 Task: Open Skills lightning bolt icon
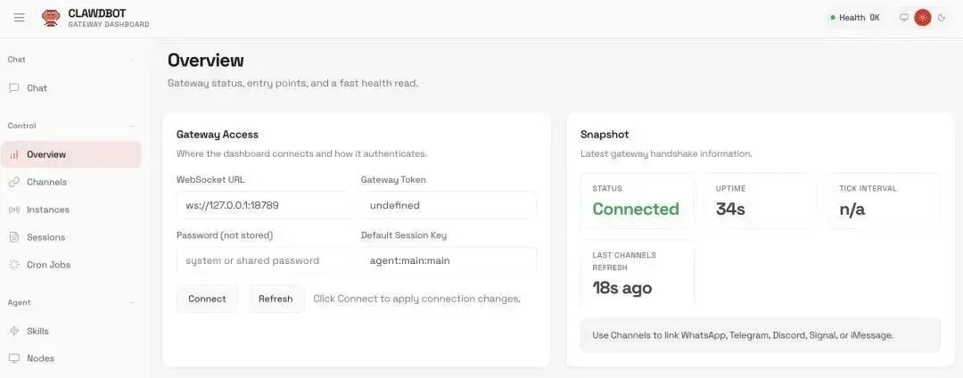click(x=14, y=331)
